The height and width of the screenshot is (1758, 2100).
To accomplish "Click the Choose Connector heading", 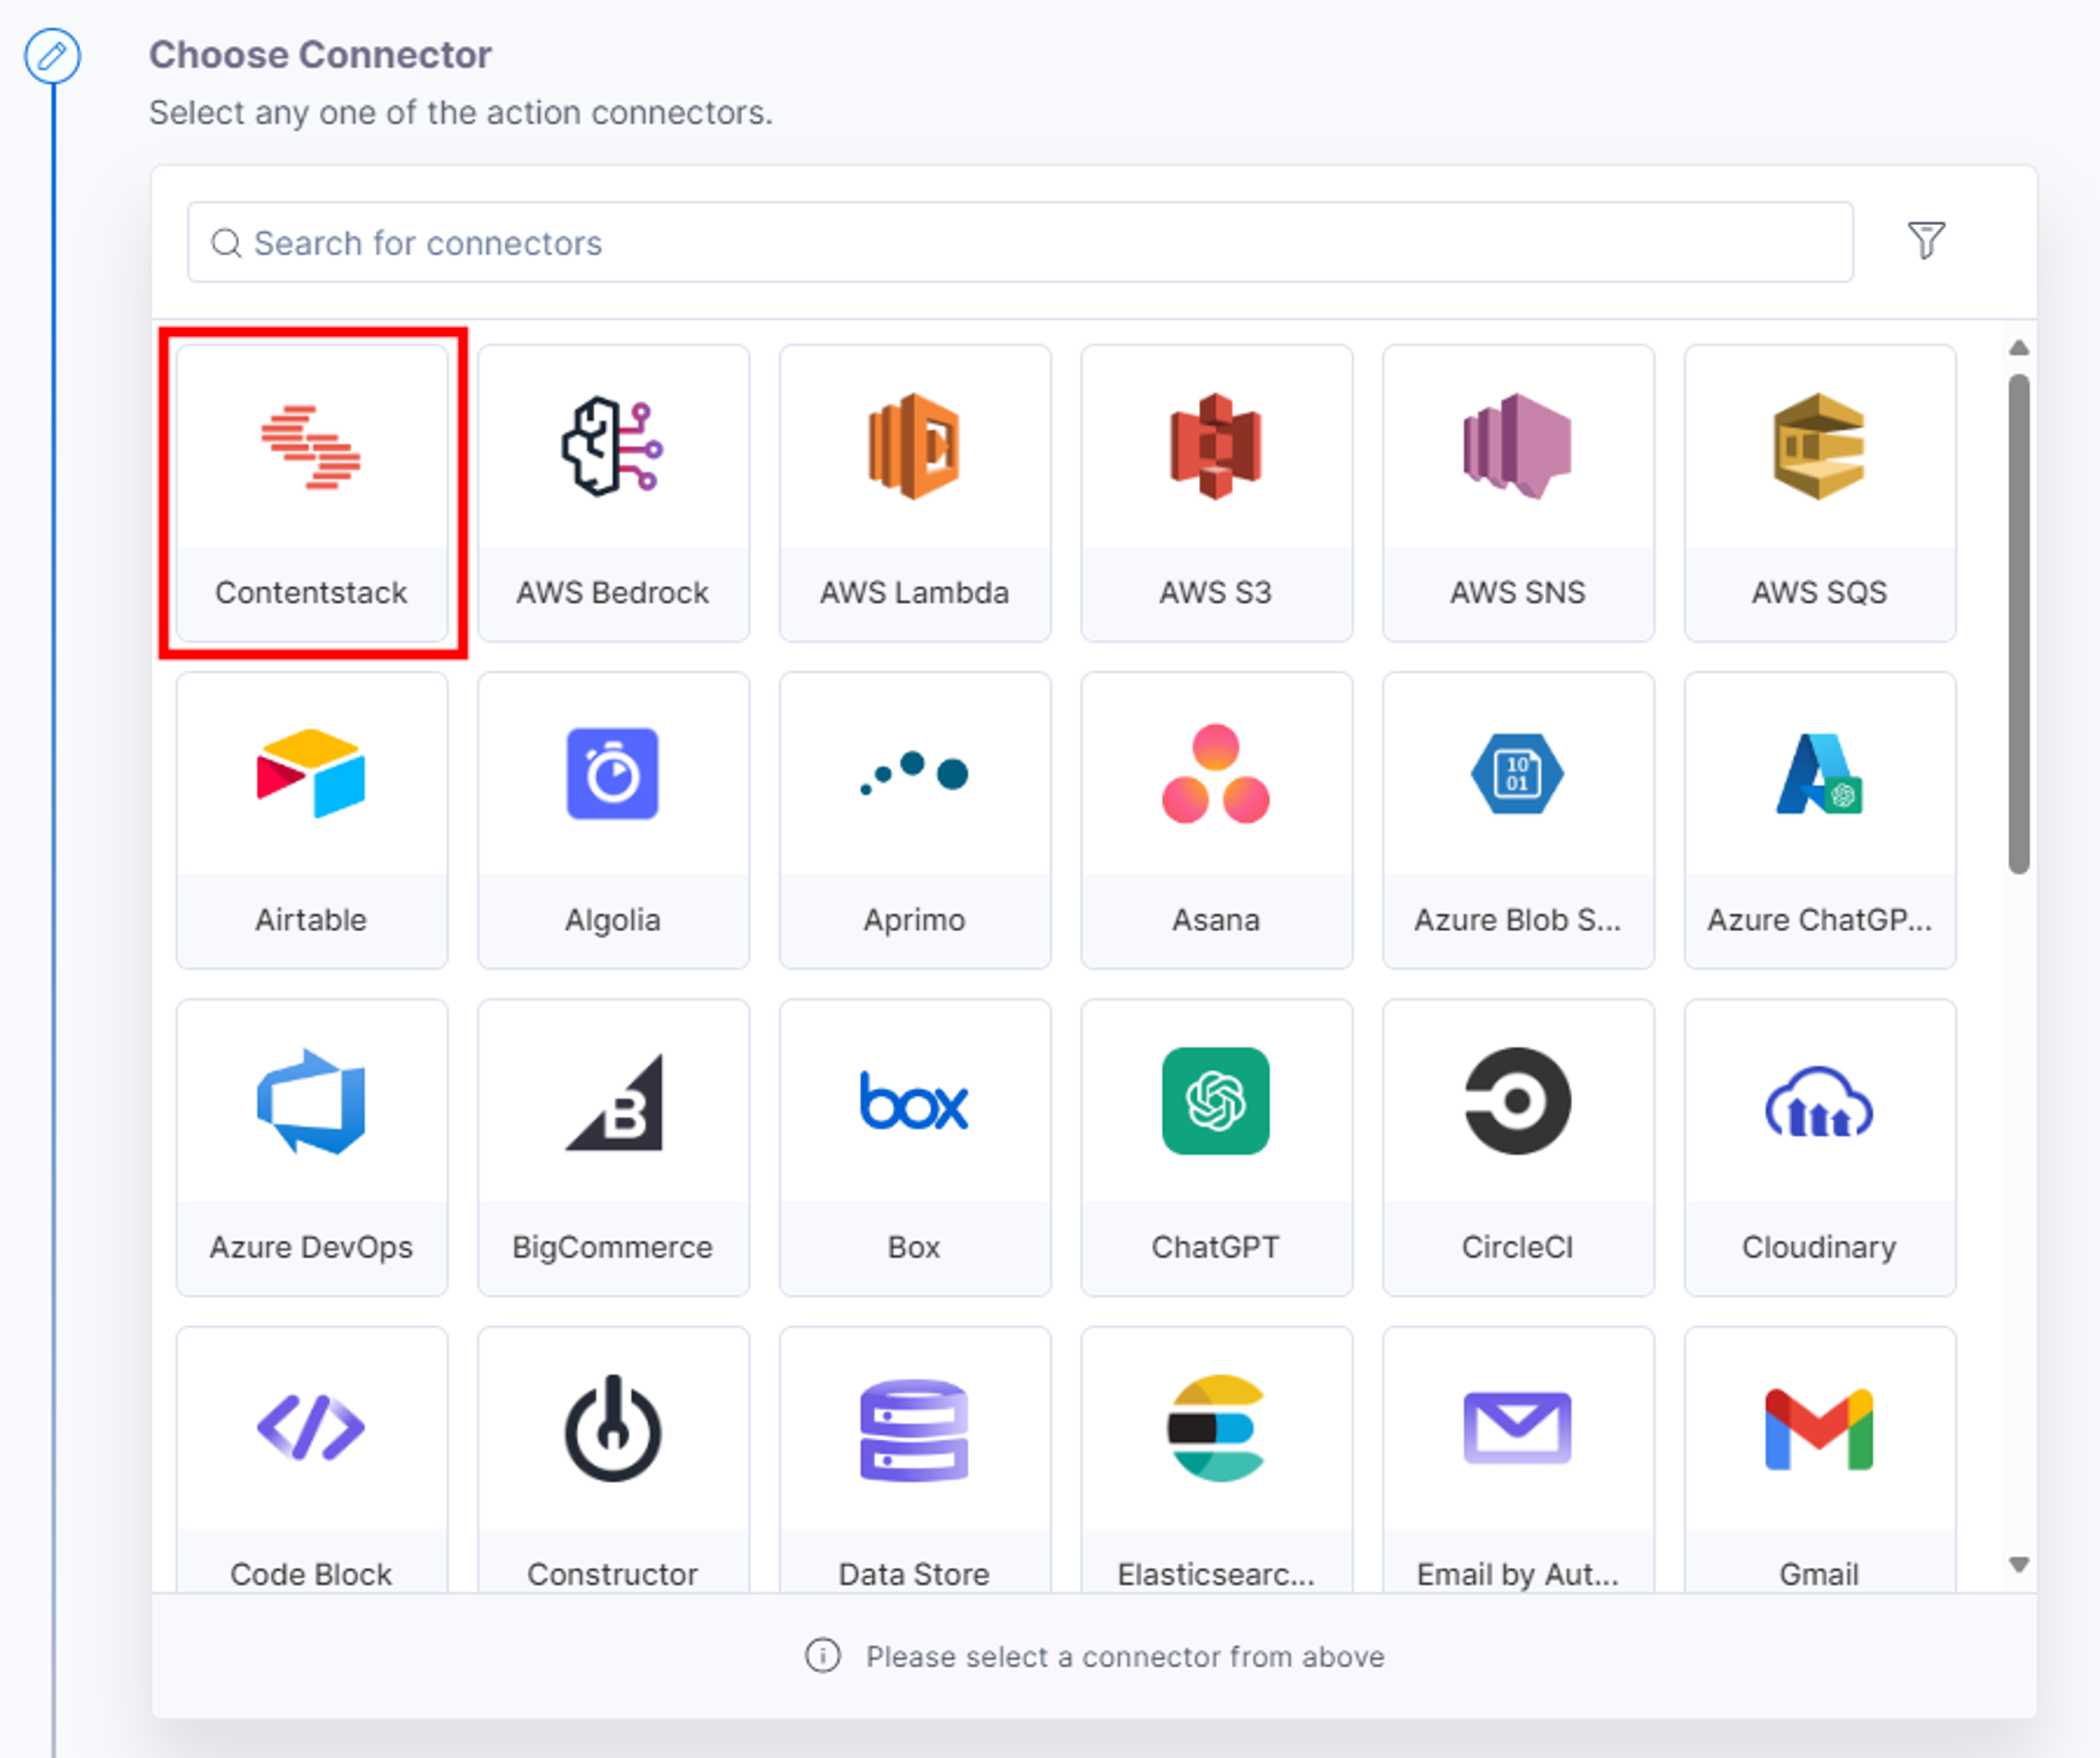I will coord(320,55).
